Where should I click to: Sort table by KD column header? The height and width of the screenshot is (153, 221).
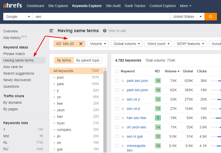coord(157,71)
